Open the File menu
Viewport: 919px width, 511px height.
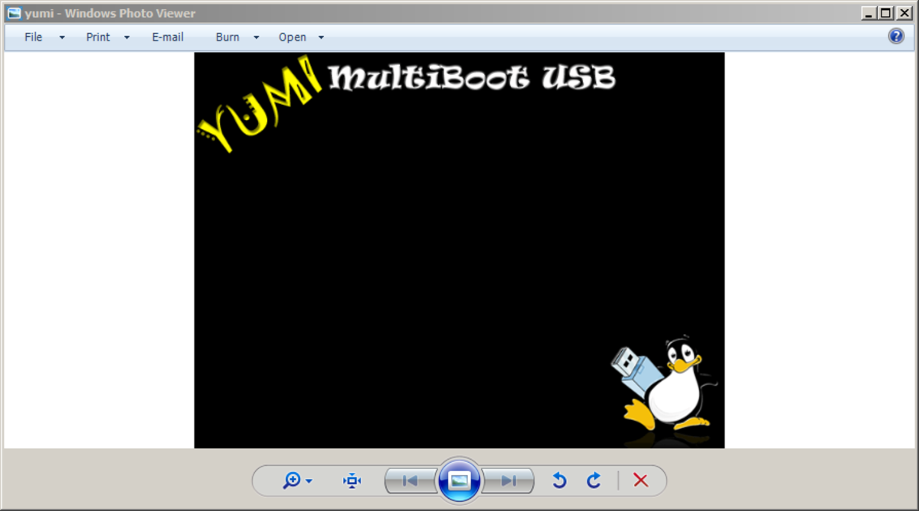(x=33, y=37)
